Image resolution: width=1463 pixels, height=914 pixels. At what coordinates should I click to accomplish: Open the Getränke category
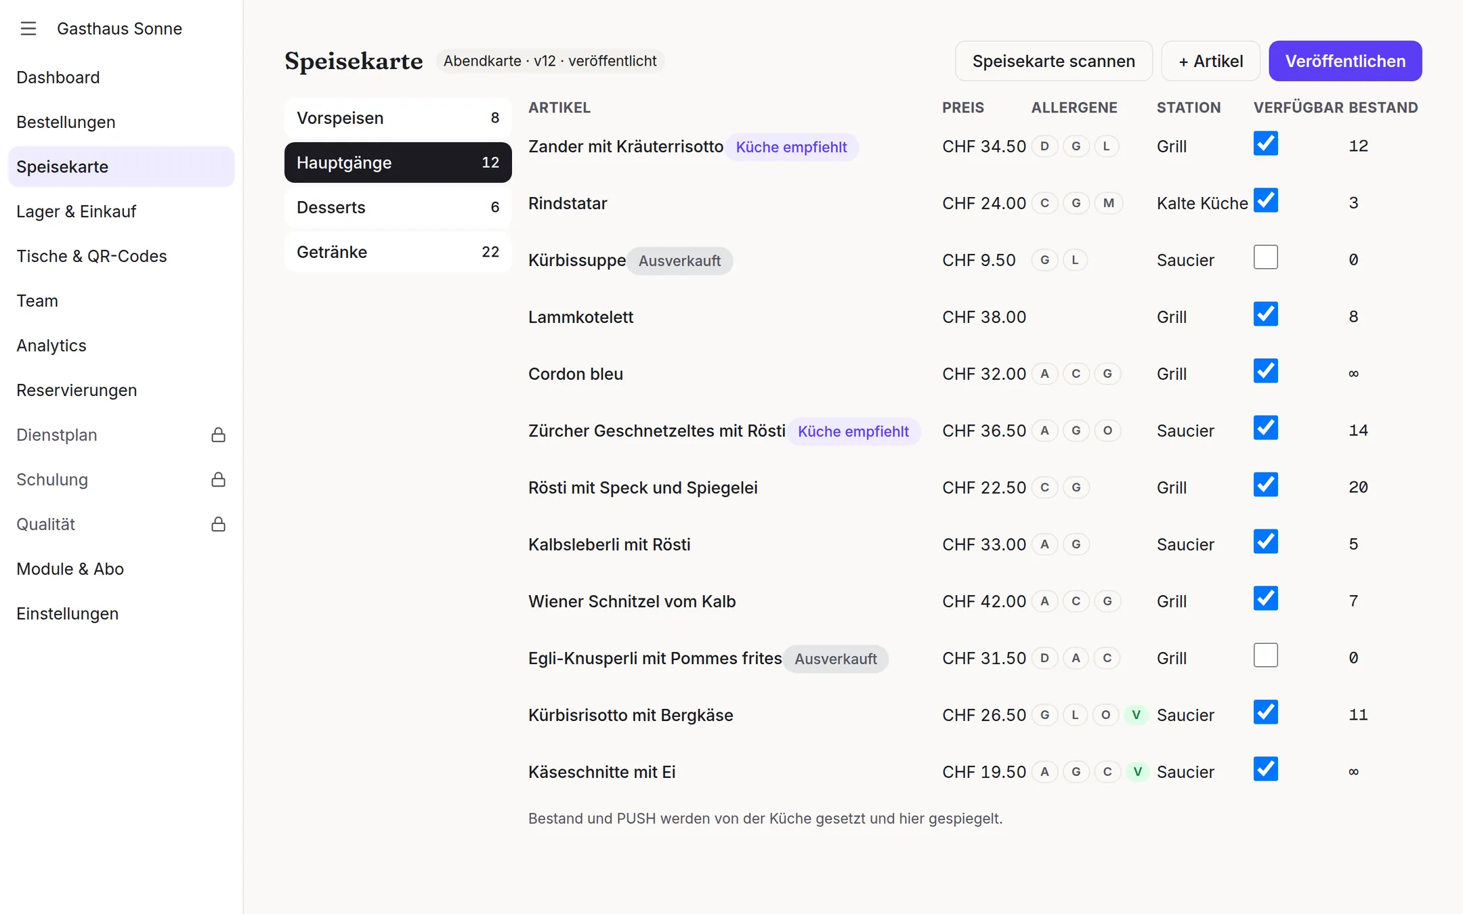coord(398,252)
